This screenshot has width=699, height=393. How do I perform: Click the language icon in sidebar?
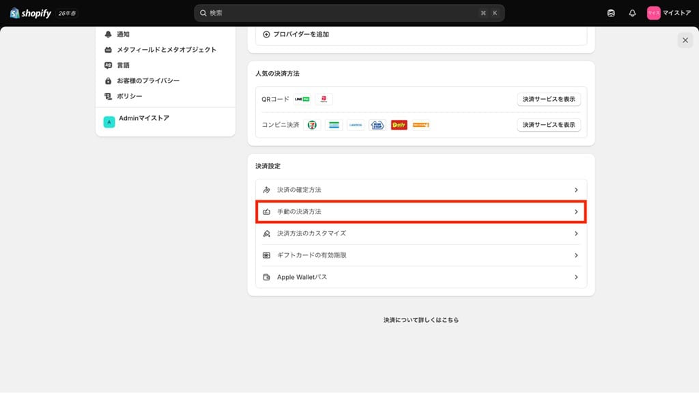click(108, 65)
